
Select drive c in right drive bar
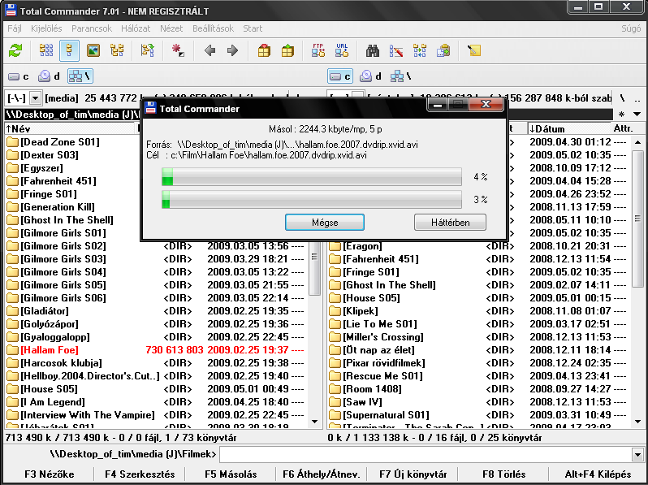[x=340, y=76]
